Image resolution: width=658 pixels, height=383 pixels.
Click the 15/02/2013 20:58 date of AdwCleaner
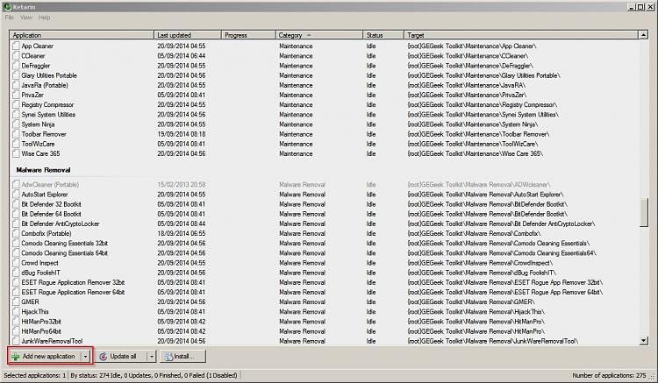(x=182, y=184)
